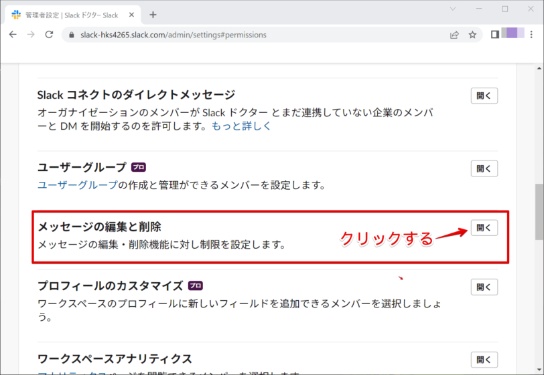This screenshot has width=544, height=375.
Task: Click the browser forward arrow
Action: pos(31,35)
